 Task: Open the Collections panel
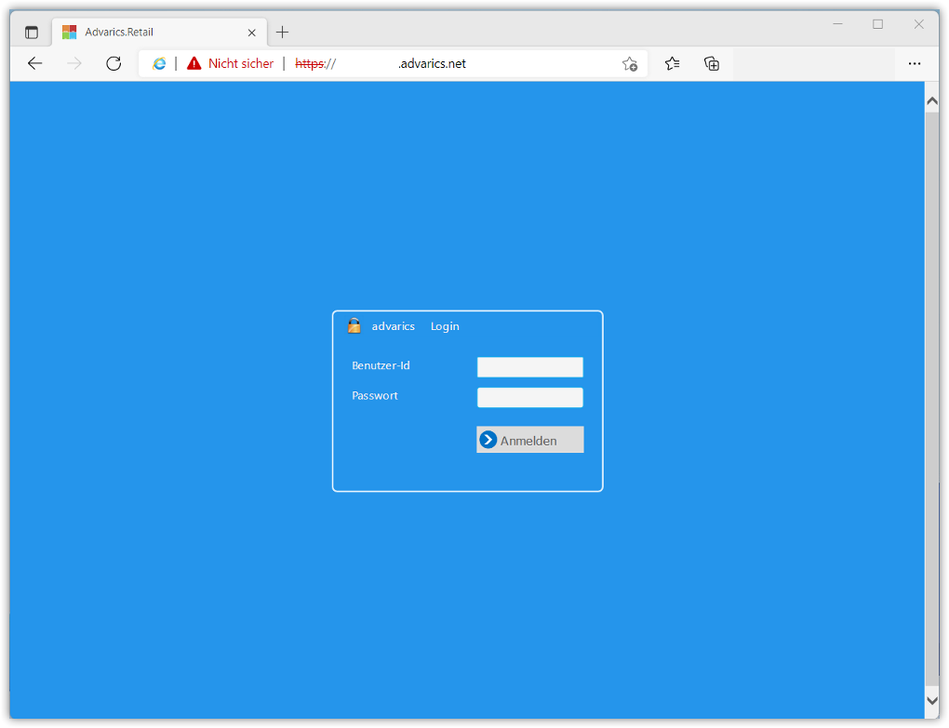(x=712, y=63)
